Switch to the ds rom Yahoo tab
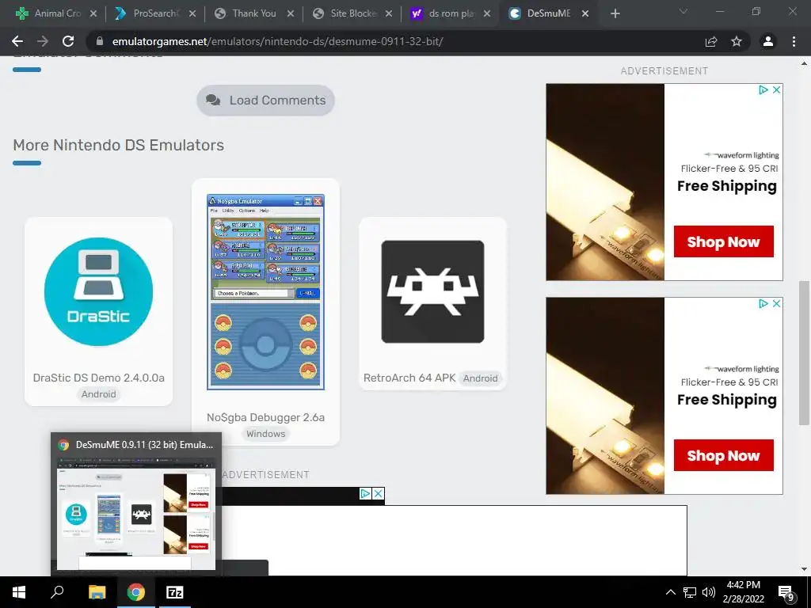 coord(450,13)
